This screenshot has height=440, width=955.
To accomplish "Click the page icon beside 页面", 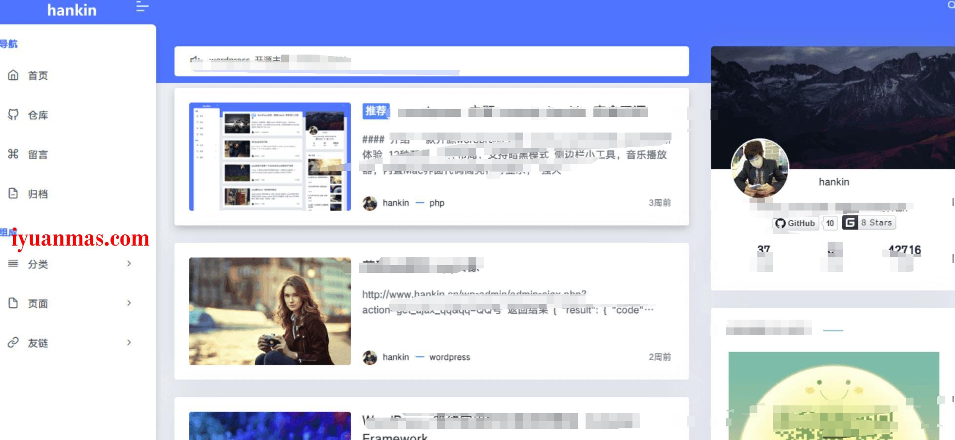I will click(x=13, y=303).
